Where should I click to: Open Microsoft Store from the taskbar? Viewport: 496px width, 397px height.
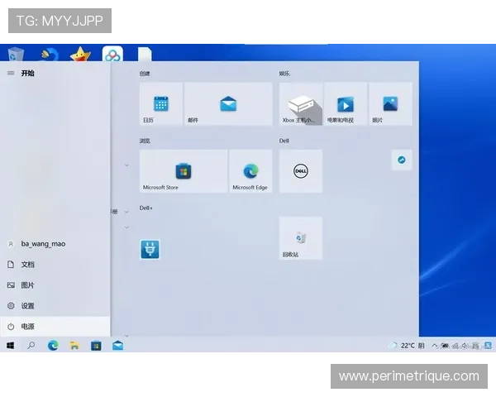coord(96,346)
